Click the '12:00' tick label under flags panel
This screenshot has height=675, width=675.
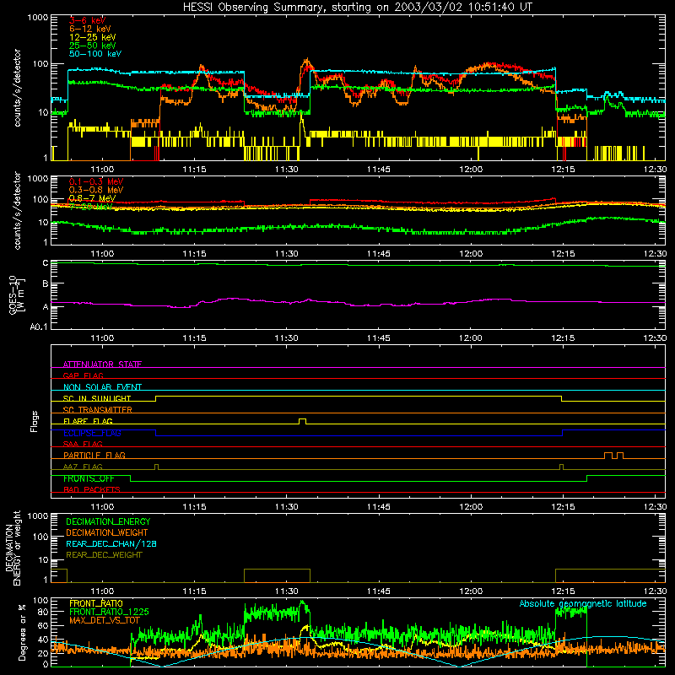point(471,507)
